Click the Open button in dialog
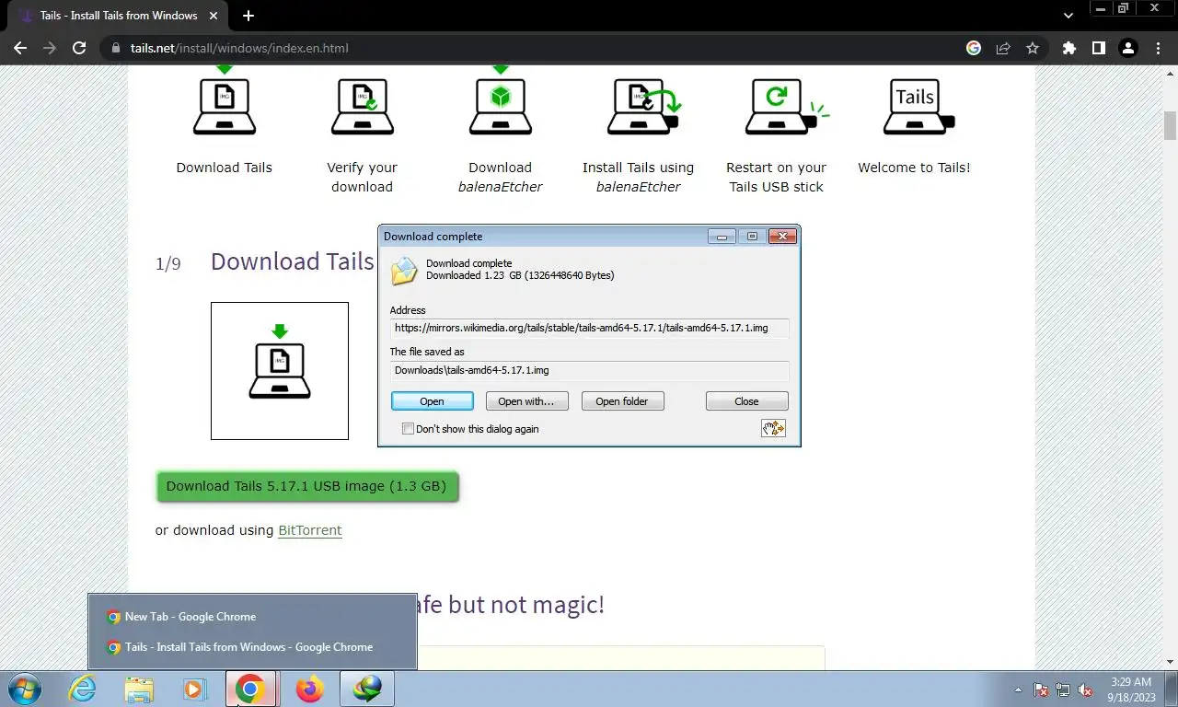 coord(432,401)
